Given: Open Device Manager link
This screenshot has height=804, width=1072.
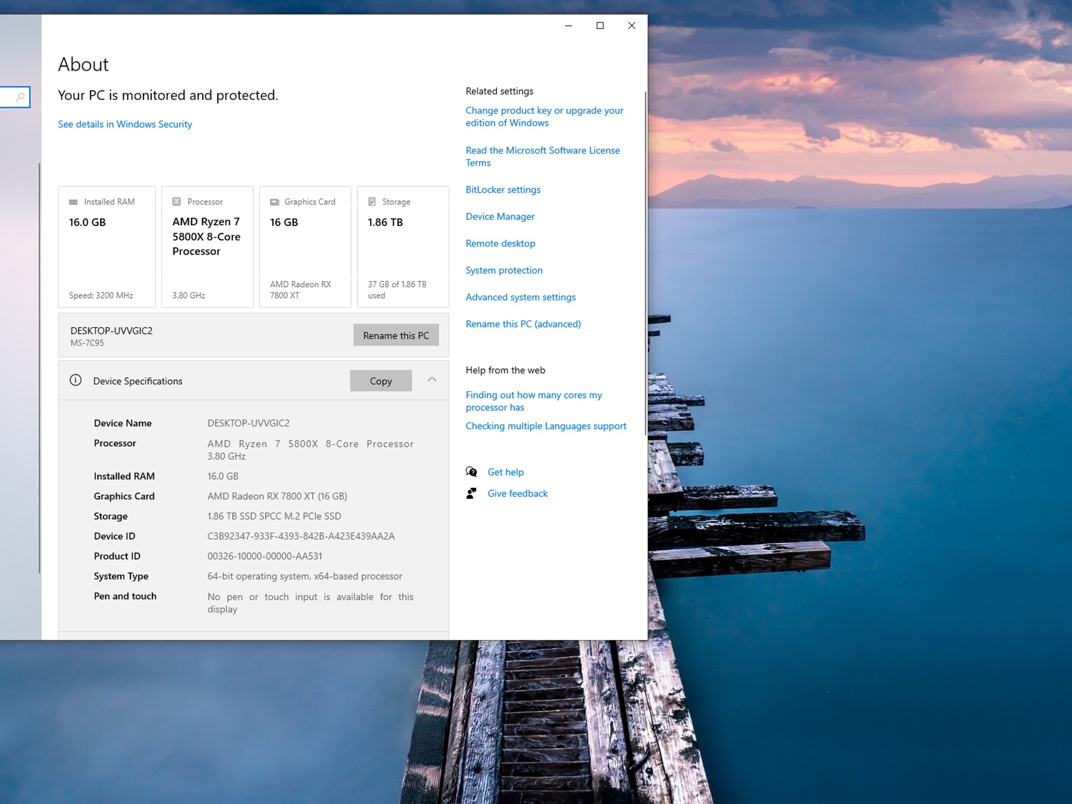Looking at the screenshot, I should (500, 216).
